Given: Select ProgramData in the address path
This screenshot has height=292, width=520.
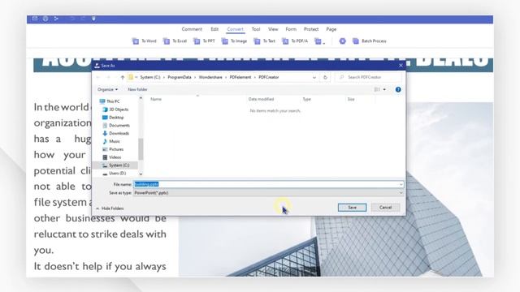Looking at the screenshot, I should [180, 77].
